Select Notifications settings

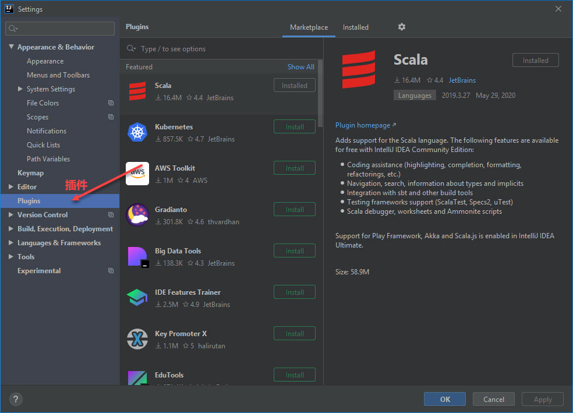click(x=47, y=131)
